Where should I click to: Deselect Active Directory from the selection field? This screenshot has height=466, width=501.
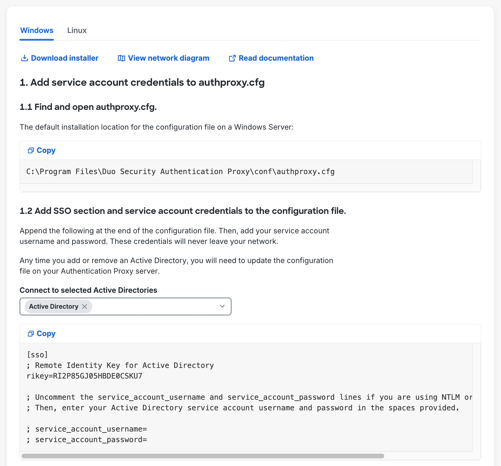[85, 306]
